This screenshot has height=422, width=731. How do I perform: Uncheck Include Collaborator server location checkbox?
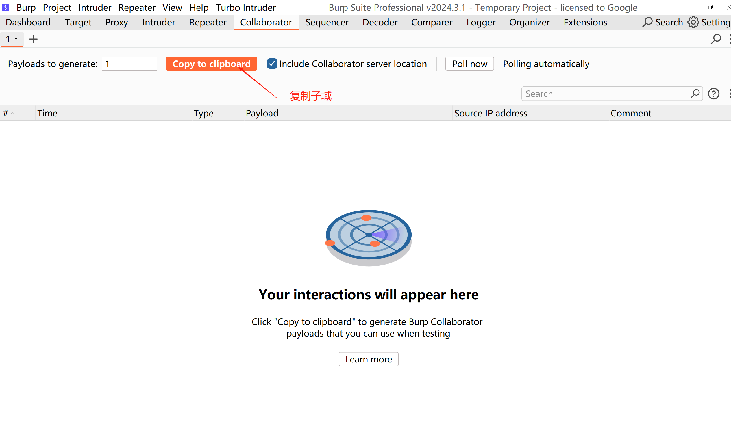point(272,64)
